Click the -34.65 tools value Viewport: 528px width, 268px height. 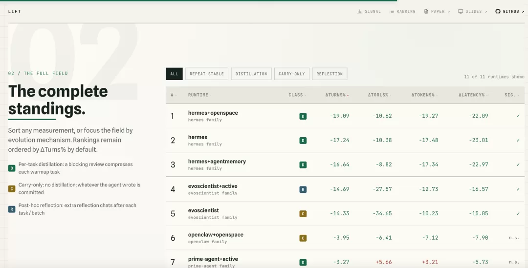coord(382,213)
